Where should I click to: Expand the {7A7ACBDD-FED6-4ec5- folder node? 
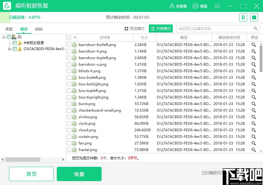coord(9,49)
